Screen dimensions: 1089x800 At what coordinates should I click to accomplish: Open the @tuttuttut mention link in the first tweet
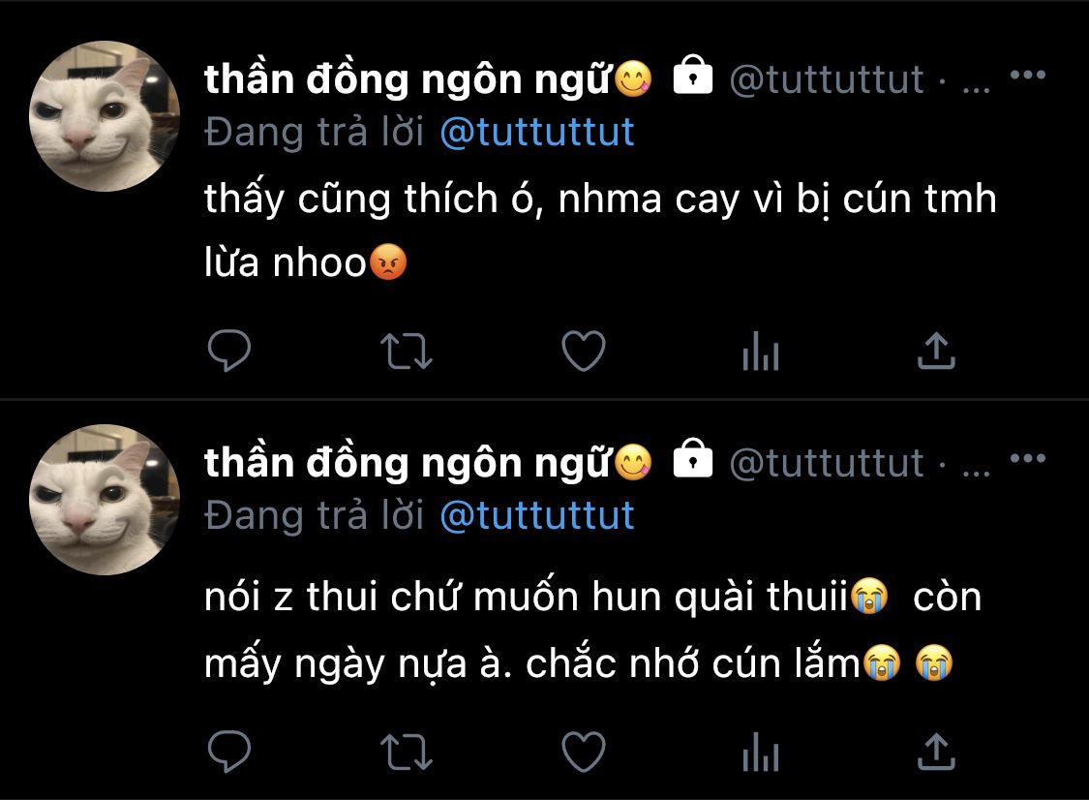(x=537, y=132)
